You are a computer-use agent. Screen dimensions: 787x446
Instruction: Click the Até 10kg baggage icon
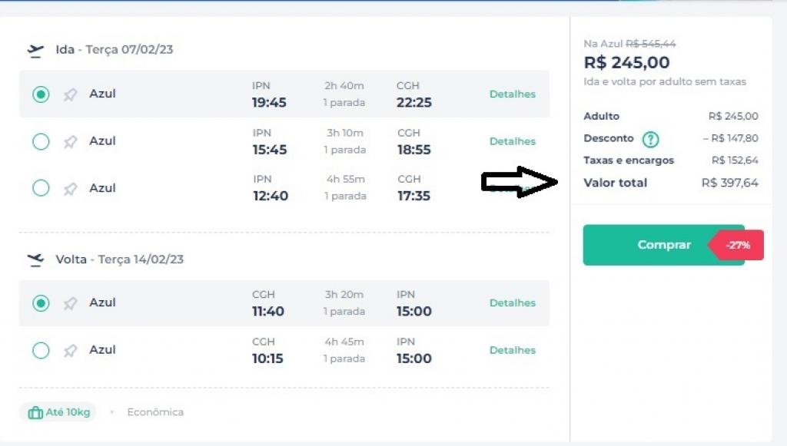pos(35,412)
